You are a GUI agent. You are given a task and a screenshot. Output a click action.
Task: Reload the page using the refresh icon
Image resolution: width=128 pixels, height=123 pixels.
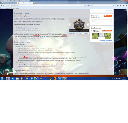coord(86,6)
